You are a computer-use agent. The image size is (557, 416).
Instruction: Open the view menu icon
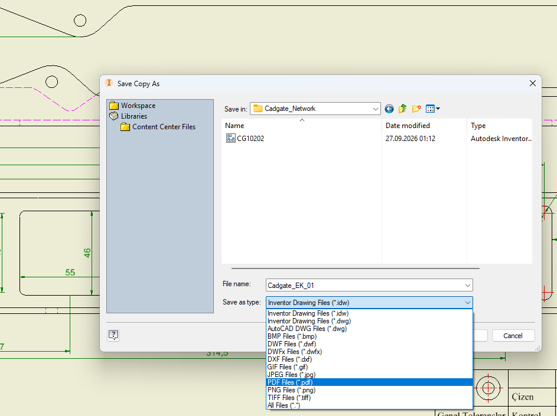433,109
